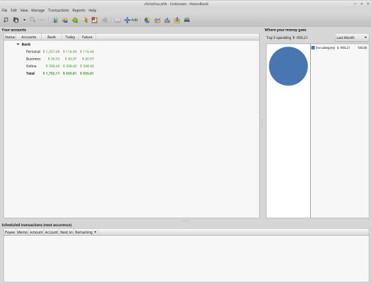Open the Budget manager icon

click(95, 20)
